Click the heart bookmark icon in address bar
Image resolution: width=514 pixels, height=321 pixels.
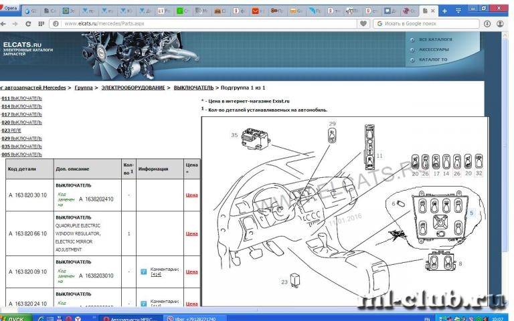(363, 23)
